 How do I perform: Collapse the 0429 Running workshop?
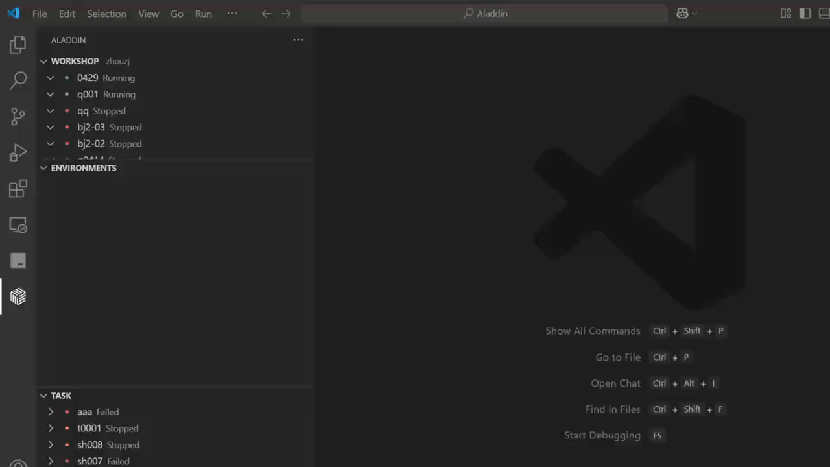click(x=51, y=78)
